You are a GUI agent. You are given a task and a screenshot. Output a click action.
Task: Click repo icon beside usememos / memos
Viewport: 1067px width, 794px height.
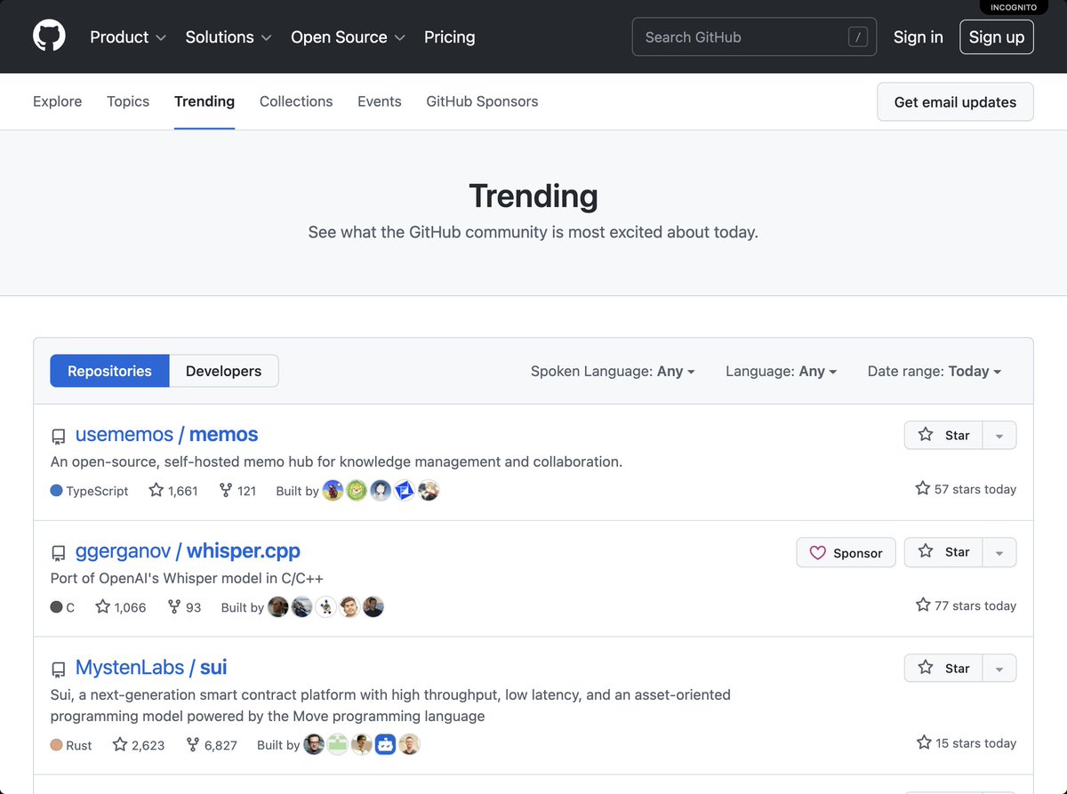(59, 437)
